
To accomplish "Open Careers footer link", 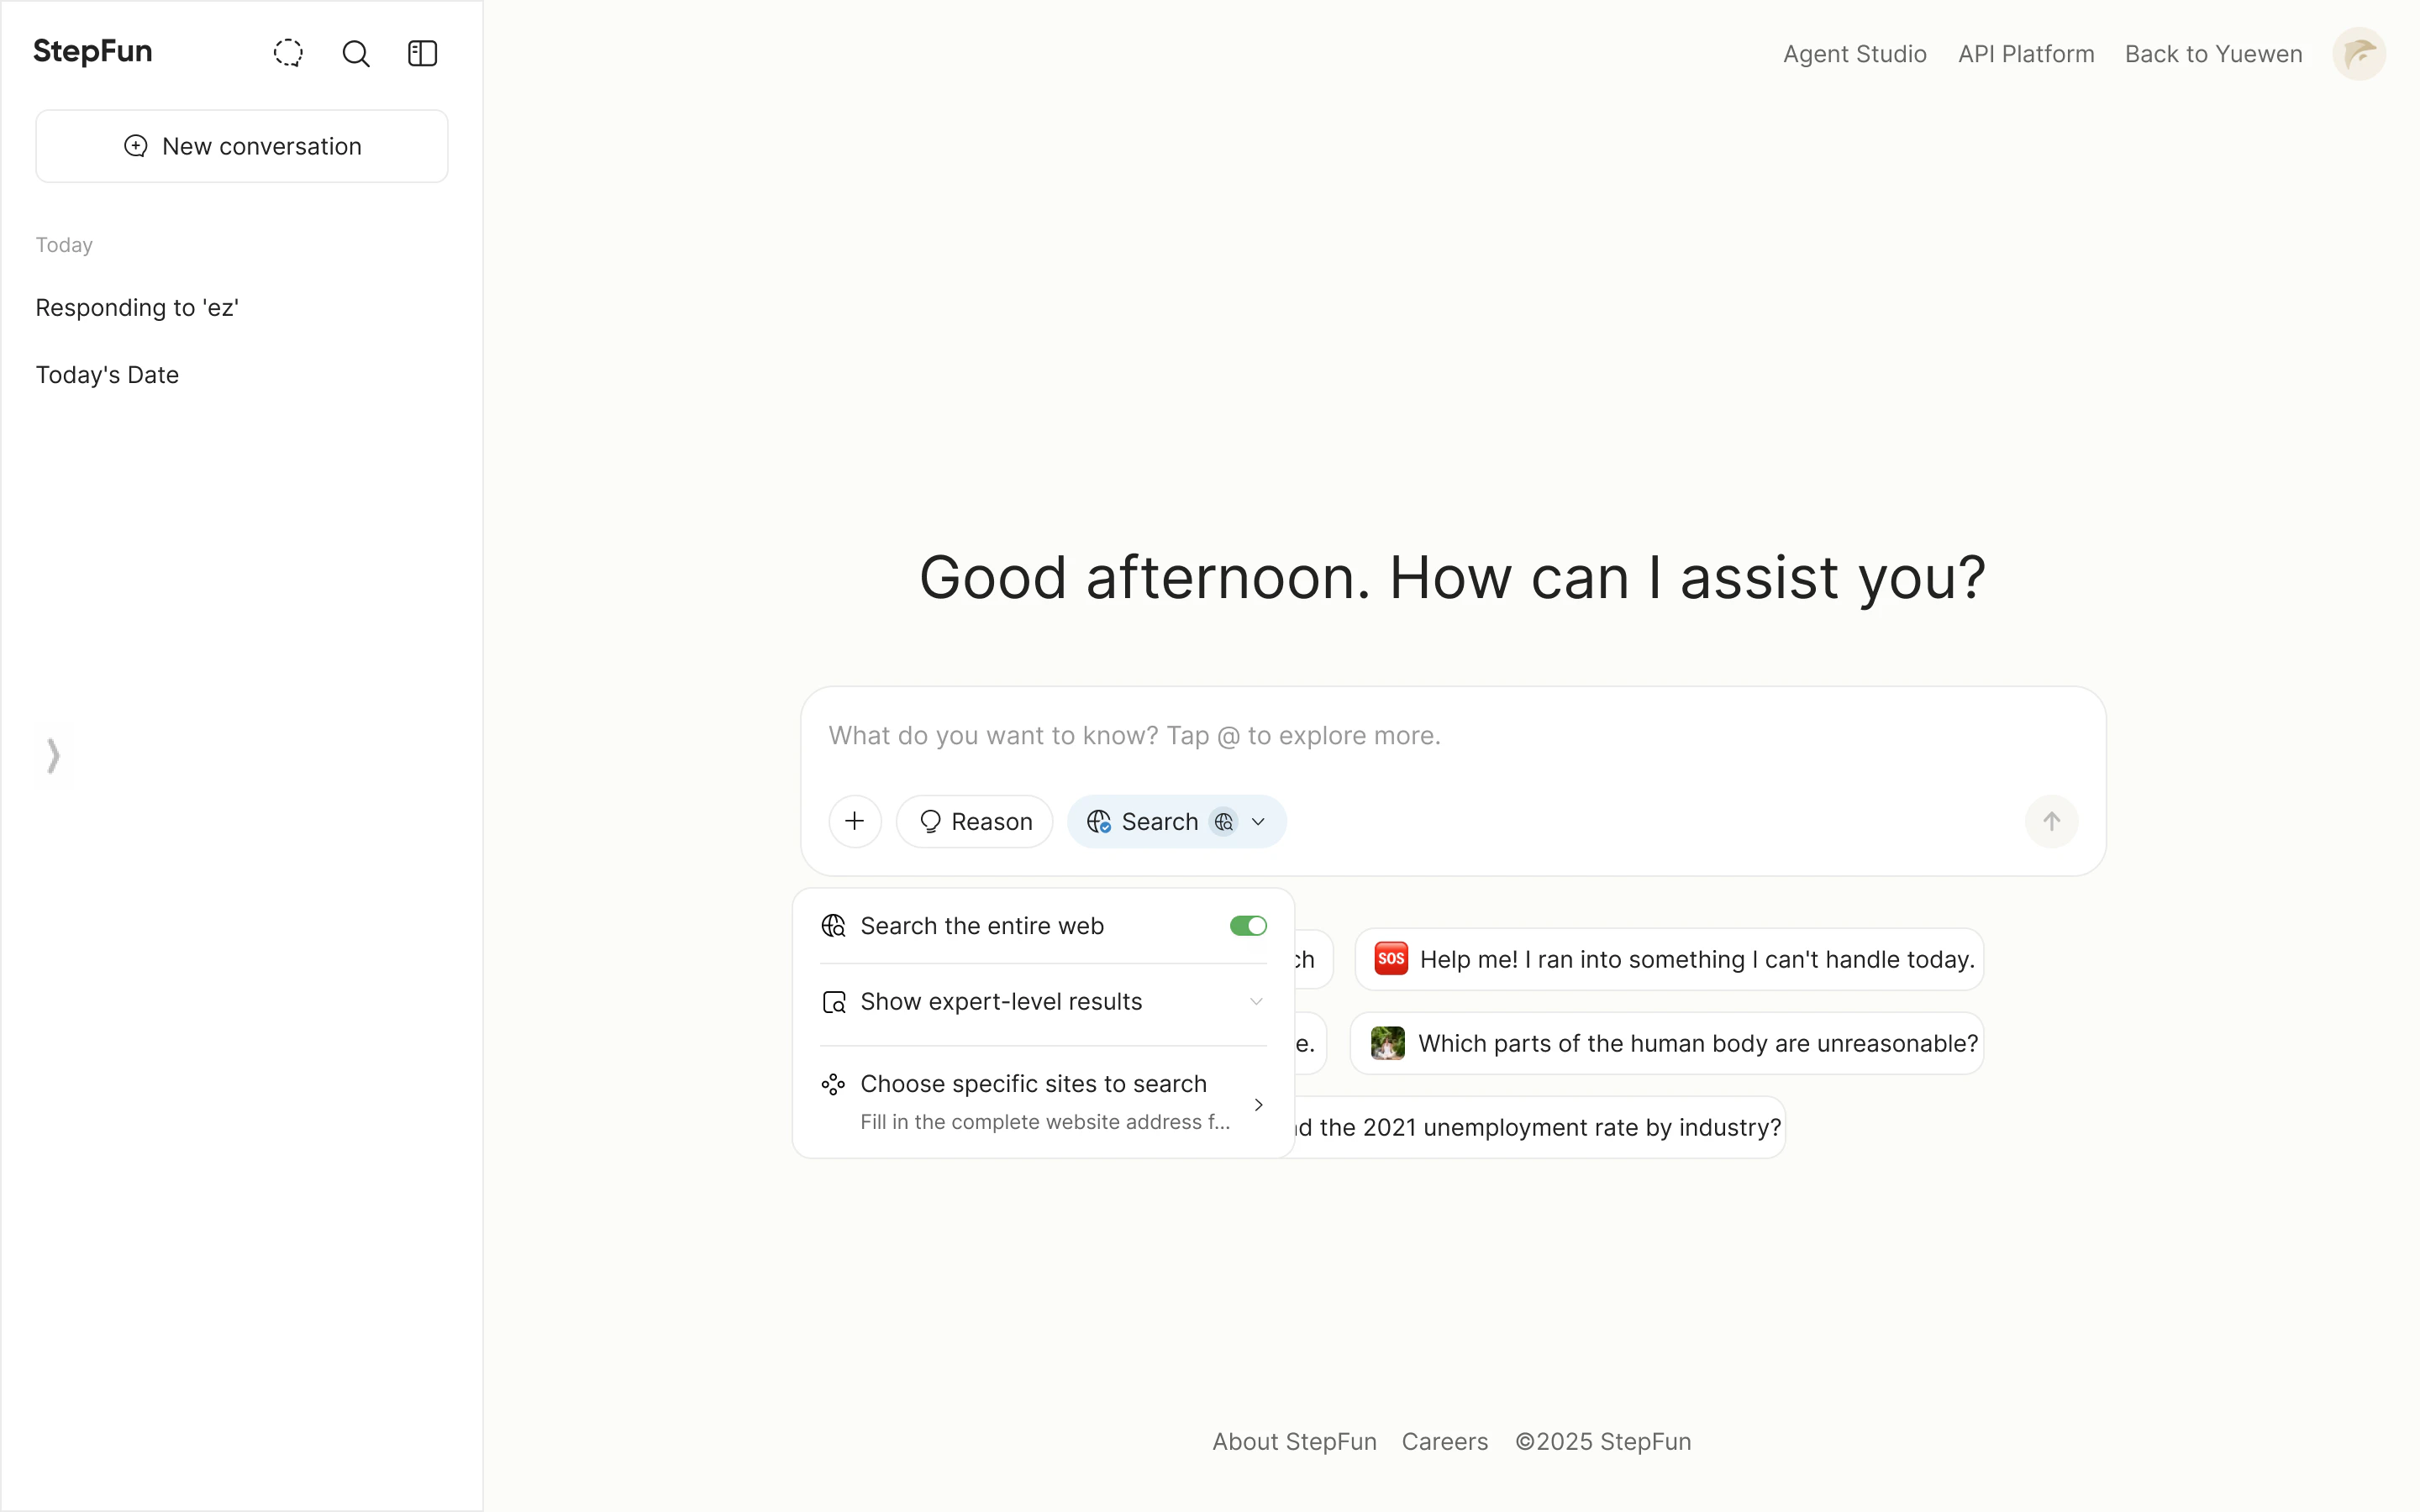I will point(1444,1441).
